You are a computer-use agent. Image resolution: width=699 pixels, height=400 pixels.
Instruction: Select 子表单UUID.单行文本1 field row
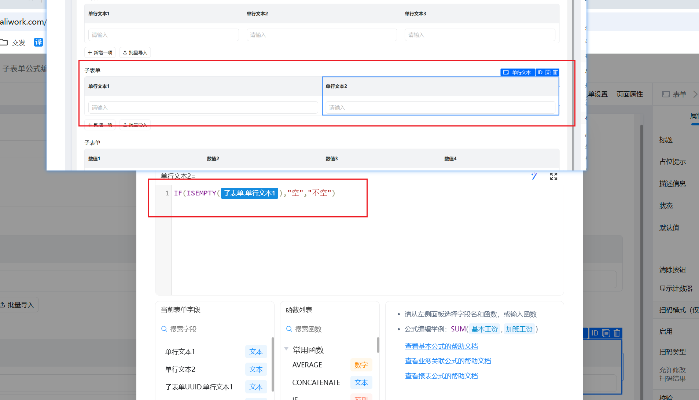(x=216, y=387)
